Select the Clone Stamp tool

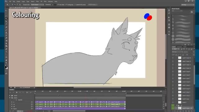click(6, 32)
